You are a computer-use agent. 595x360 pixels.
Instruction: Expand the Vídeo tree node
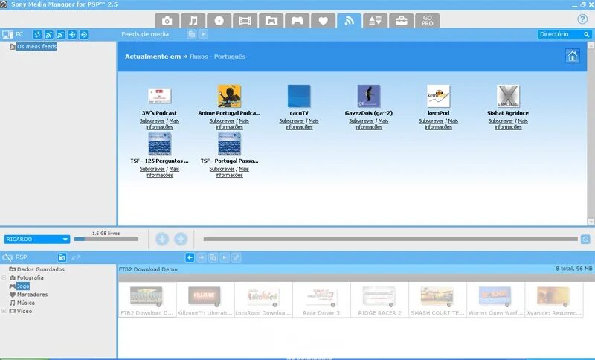click(4, 311)
